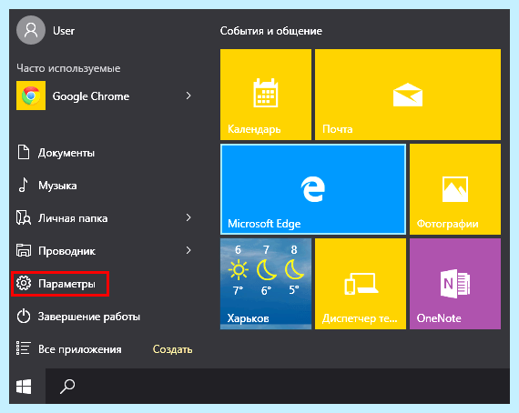Open the Mail tile (Почта)
This screenshot has height=413, width=519.
pyautogui.click(x=408, y=95)
